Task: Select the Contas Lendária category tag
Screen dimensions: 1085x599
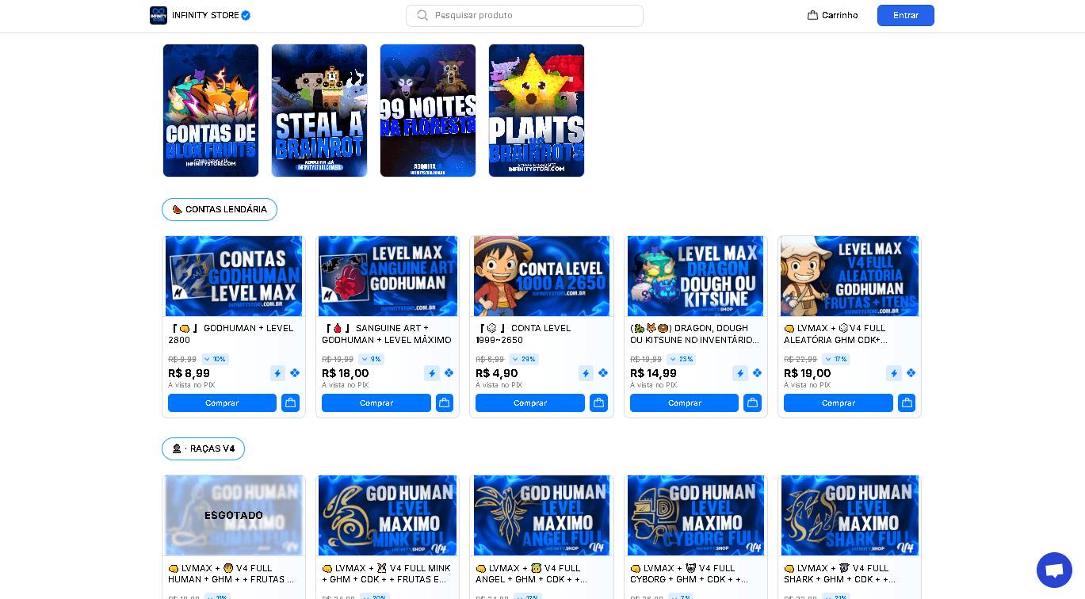Action: pos(220,209)
